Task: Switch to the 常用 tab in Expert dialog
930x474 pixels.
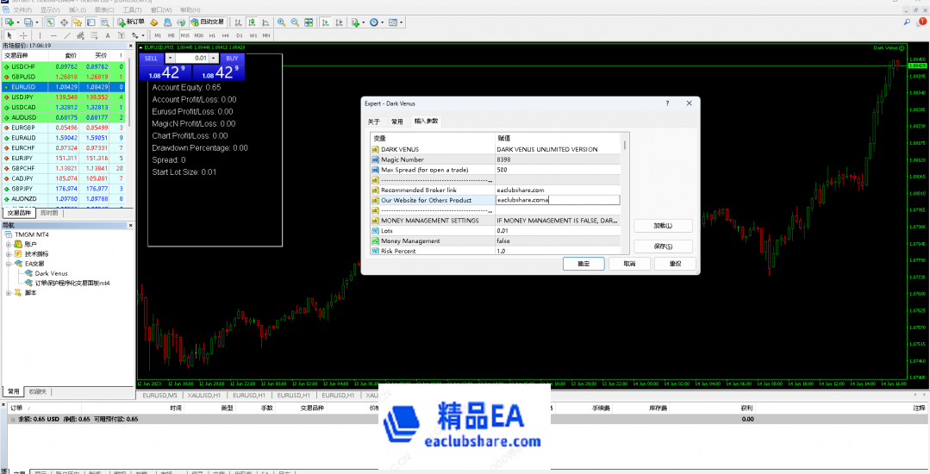Action: [x=396, y=122]
